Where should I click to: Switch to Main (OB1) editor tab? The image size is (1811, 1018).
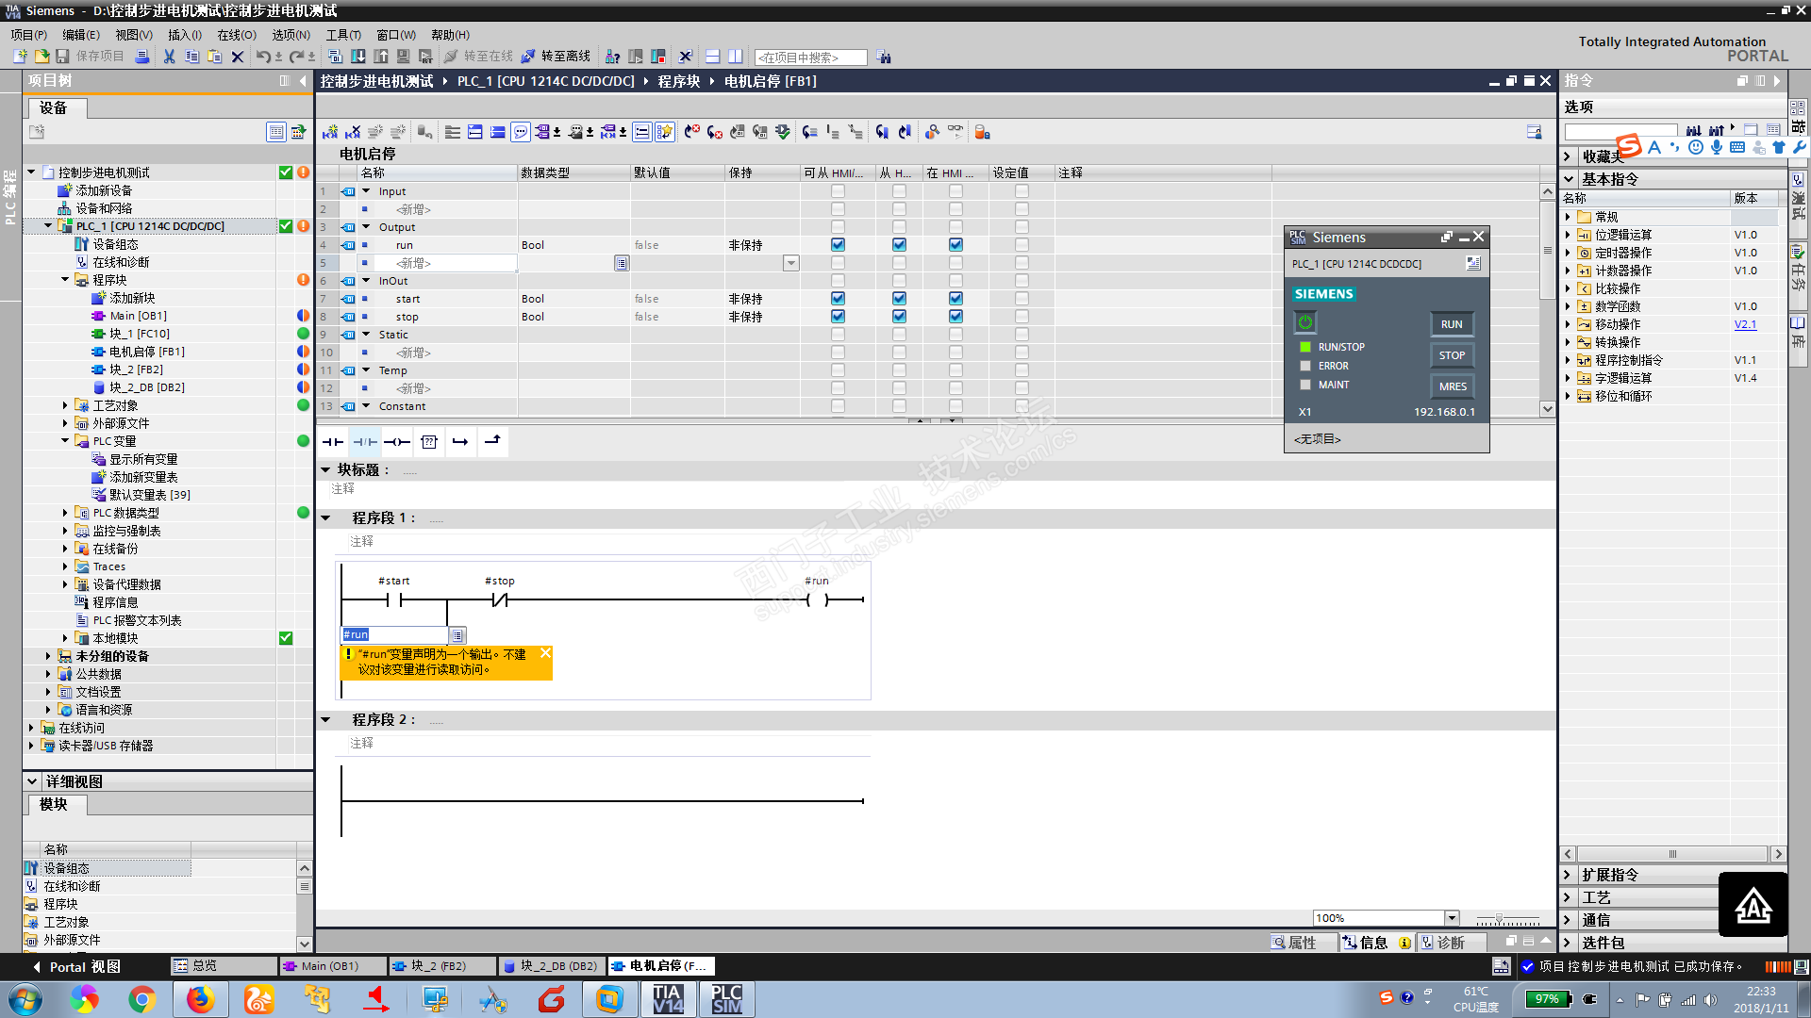tap(330, 966)
